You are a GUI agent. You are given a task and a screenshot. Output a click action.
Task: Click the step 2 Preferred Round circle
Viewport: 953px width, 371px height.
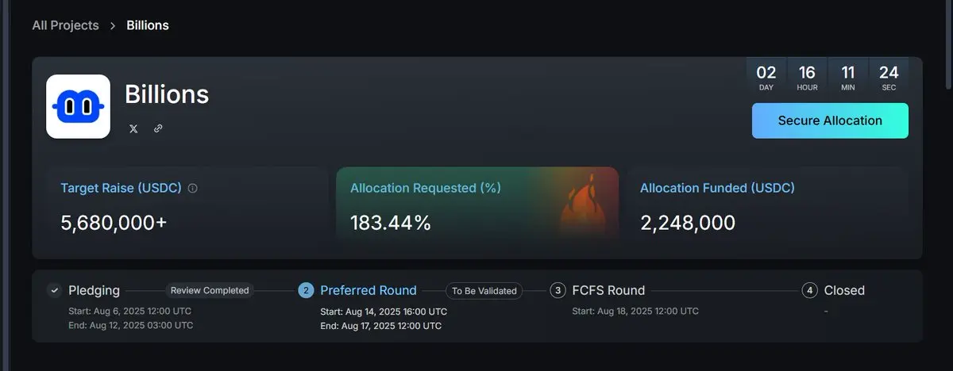point(306,290)
